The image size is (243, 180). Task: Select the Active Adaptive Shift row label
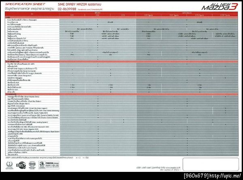23,129
